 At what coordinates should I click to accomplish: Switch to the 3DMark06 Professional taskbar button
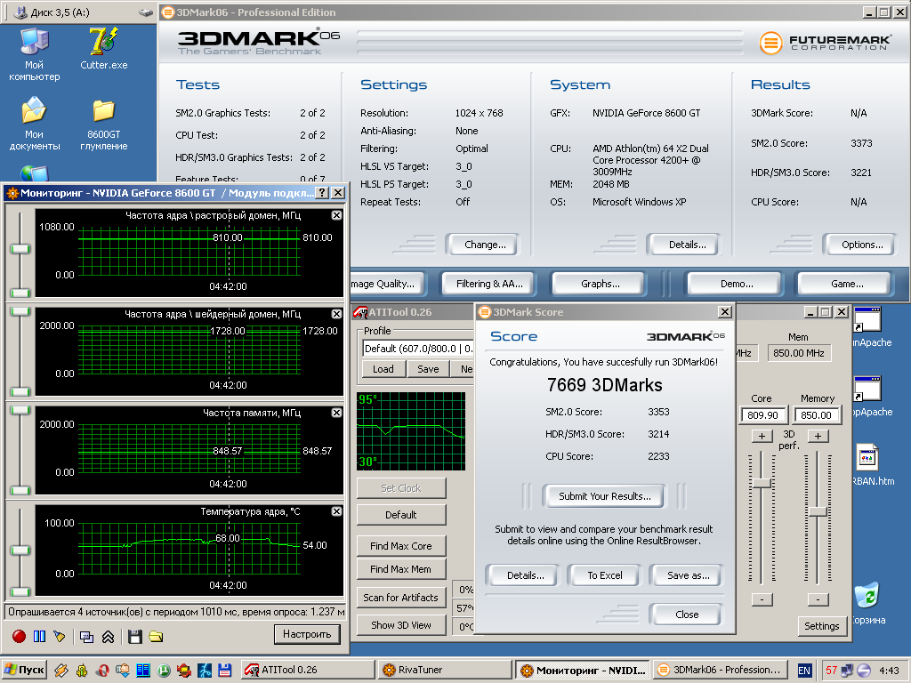point(719,671)
